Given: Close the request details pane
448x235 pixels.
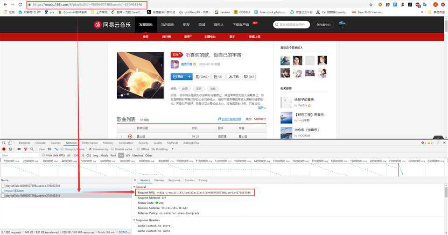Looking at the screenshot, I should click(x=135, y=180).
